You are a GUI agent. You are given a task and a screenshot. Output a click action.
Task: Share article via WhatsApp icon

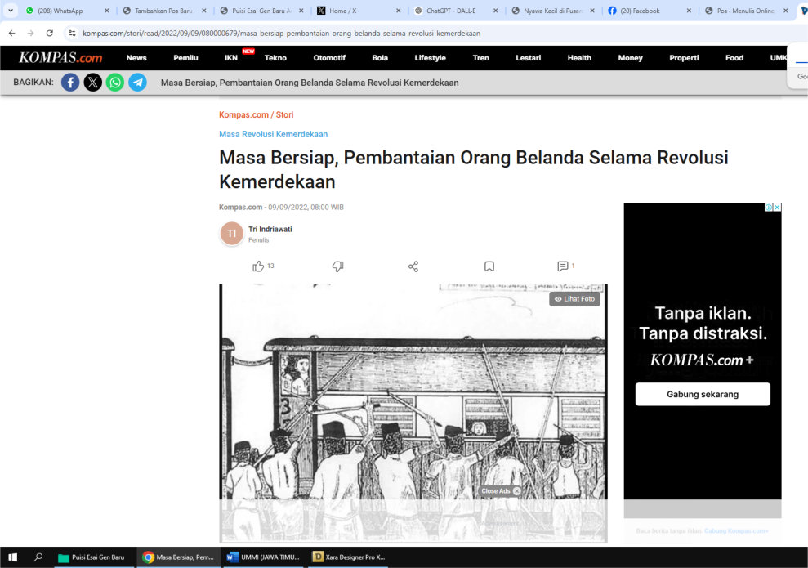(115, 83)
